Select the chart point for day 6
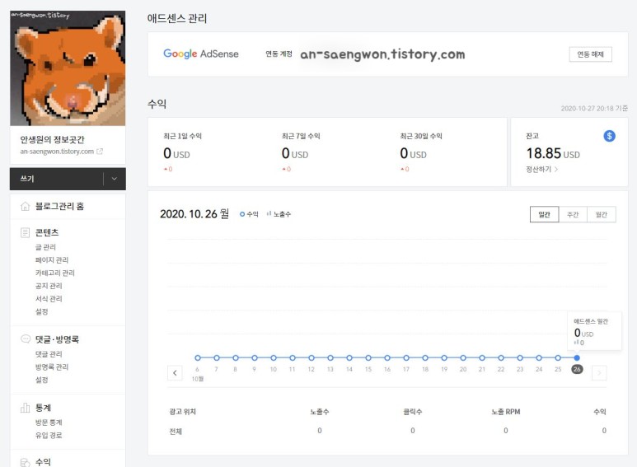The height and width of the screenshot is (467, 637). pos(198,357)
